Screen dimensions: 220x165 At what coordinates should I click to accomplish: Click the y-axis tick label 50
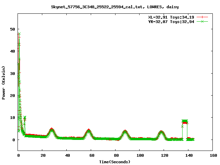(x=12, y=29)
